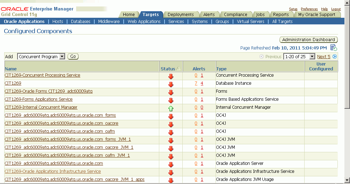The width and height of the screenshot is (350, 184).
Task: Go to the Alerts tab
Action: [209, 15]
